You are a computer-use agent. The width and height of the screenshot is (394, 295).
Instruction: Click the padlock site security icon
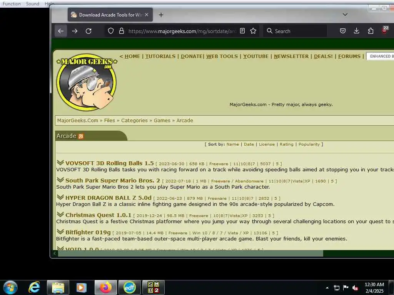(x=122, y=31)
